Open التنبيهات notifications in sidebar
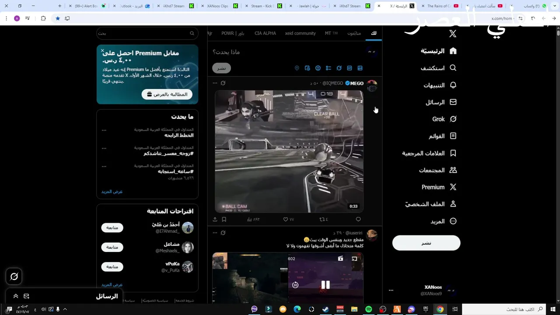Screen dimensions: 560x315 click(x=440, y=85)
